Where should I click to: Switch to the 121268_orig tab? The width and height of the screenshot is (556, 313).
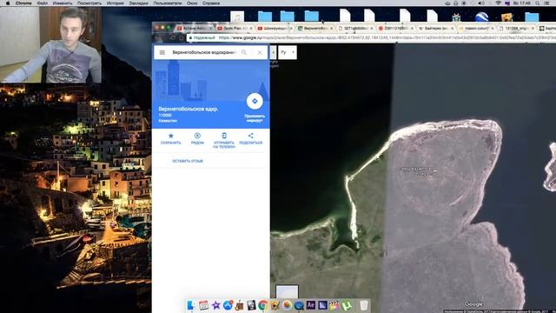coord(517,28)
